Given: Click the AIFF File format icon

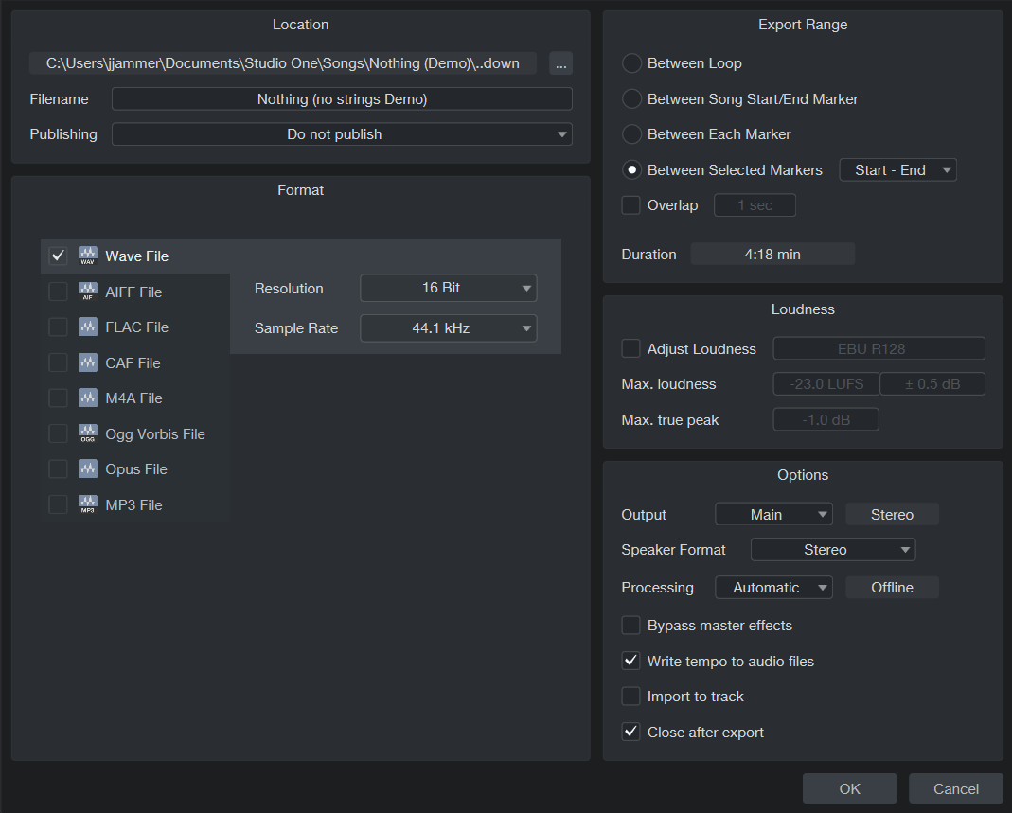Looking at the screenshot, I should click(x=88, y=291).
